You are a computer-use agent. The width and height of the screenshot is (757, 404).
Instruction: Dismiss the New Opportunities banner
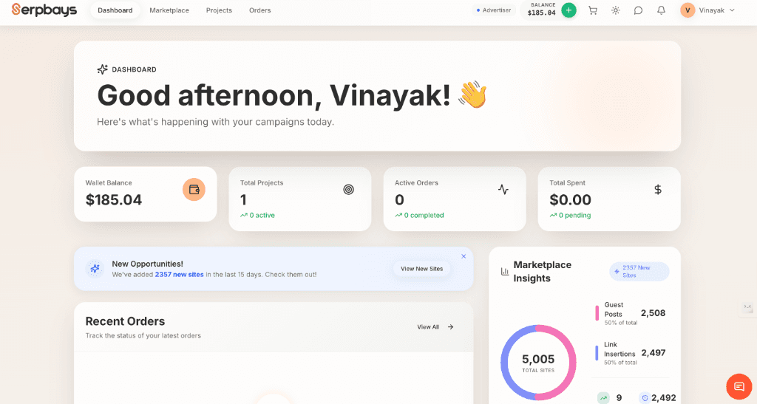464,256
